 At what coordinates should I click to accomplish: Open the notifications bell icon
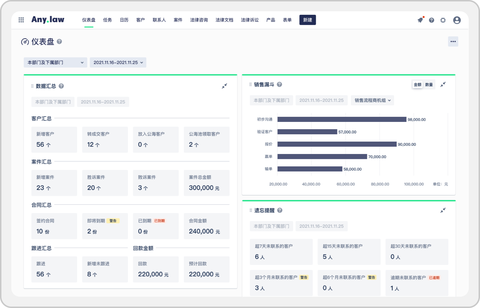point(420,20)
